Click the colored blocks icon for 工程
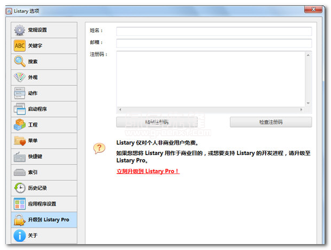 pos(20,124)
